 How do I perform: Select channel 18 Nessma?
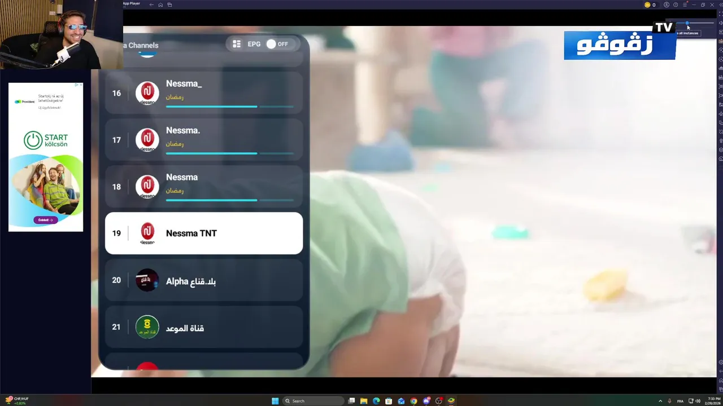tap(204, 187)
